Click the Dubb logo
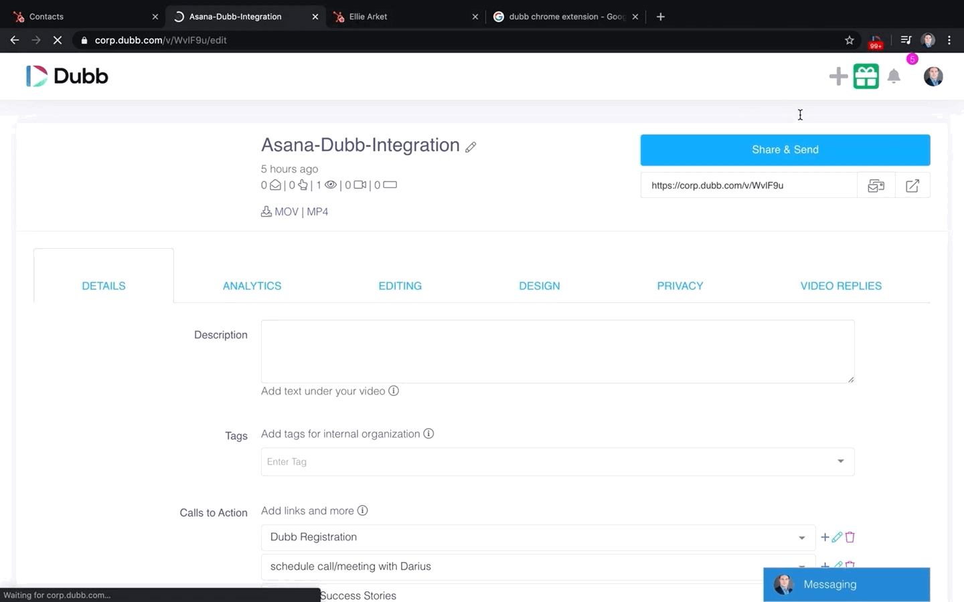 click(67, 76)
